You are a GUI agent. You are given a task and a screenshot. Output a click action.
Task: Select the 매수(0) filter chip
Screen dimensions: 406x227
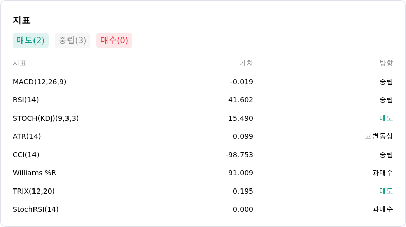point(115,41)
